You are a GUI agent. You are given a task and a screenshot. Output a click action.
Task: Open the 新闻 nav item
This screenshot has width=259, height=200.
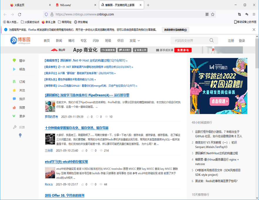pyautogui.click(x=59, y=41)
